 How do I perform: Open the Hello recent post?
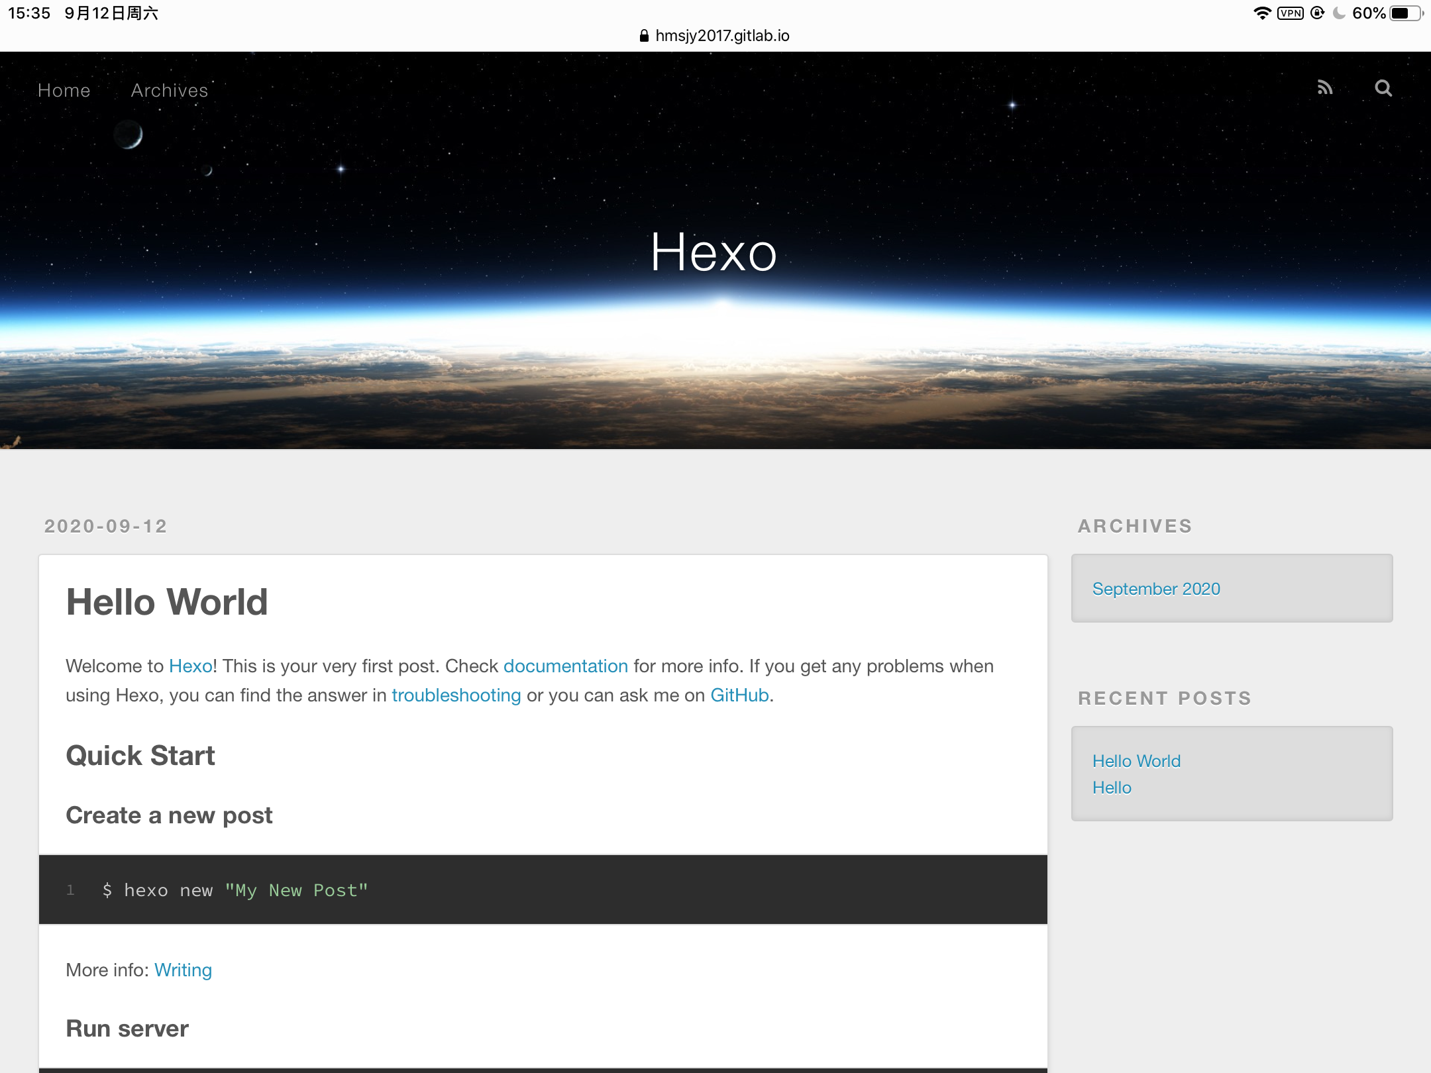pyautogui.click(x=1112, y=788)
